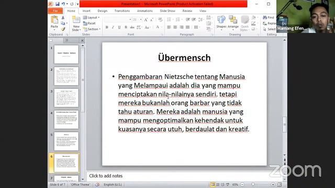This screenshot has height=188, width=335.
Task: Open the Review tab
Action: pos(187,11)
